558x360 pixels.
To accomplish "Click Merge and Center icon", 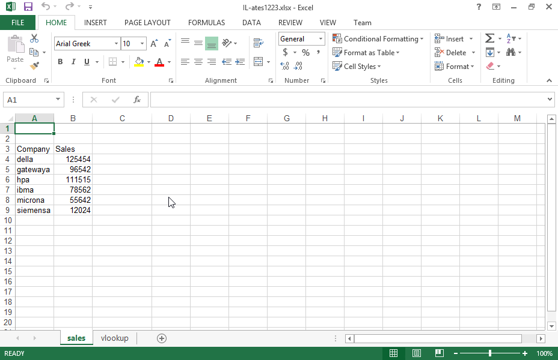I will pyautogui.click(x=259, y=62).
